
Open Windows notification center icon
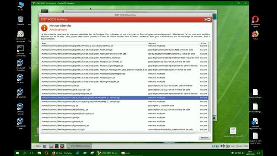(x=258, y=153)
